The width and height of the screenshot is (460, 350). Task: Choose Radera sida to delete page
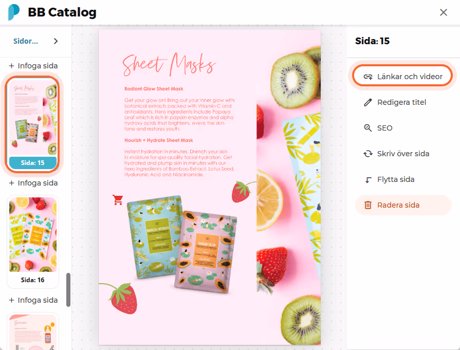pos(403,205)
